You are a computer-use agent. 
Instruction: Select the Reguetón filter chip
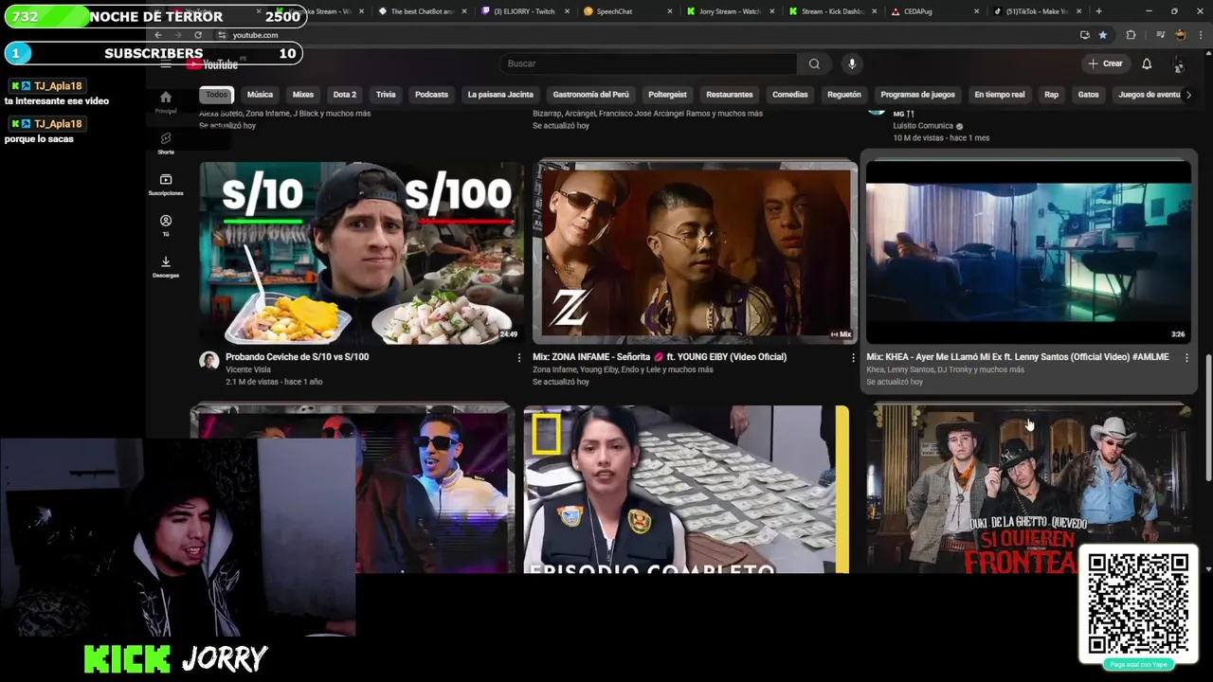tap(844, 95)
